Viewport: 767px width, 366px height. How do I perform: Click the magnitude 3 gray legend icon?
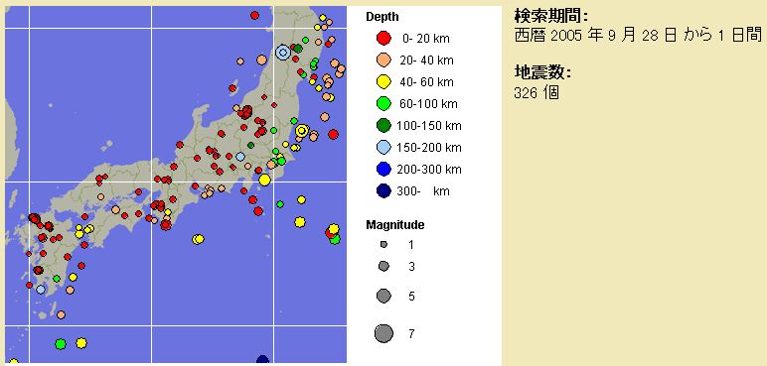tap(383, 266)
